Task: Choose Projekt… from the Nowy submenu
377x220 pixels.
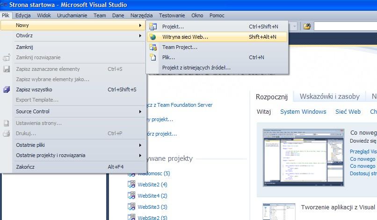Action: tap(217, 27)
